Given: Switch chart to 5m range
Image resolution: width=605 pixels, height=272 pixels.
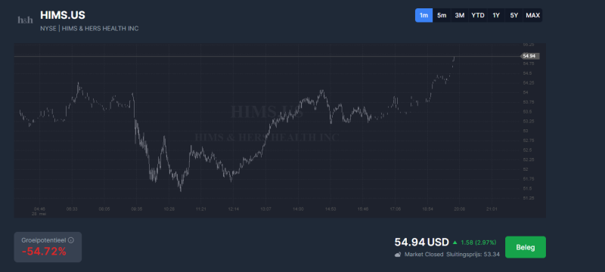Looking at the screenshot, I should (442, 15).
